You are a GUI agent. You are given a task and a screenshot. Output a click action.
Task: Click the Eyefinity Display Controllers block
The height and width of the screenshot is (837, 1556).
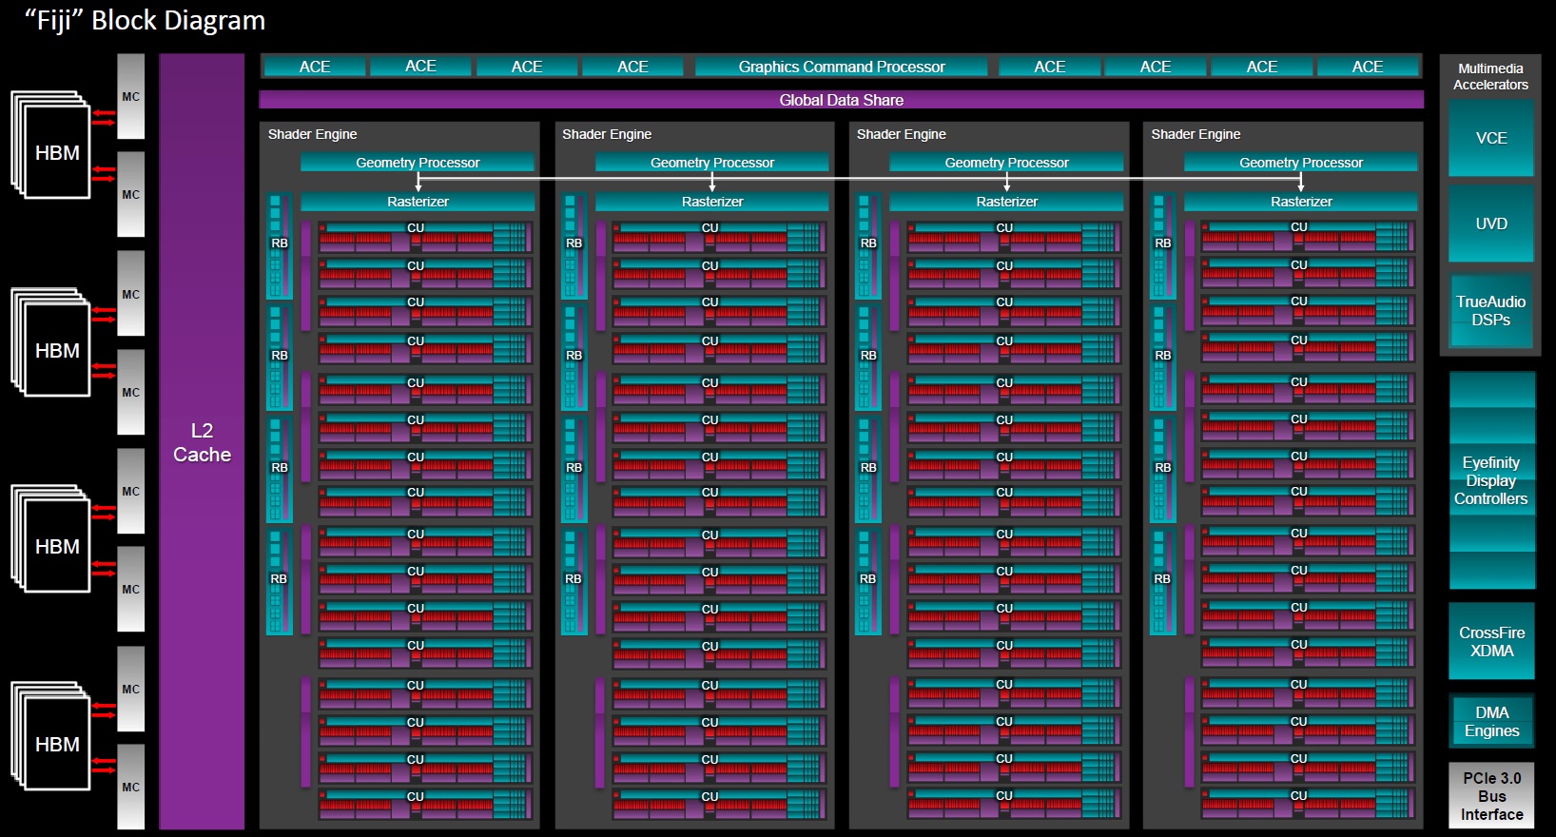point(1491,480)
